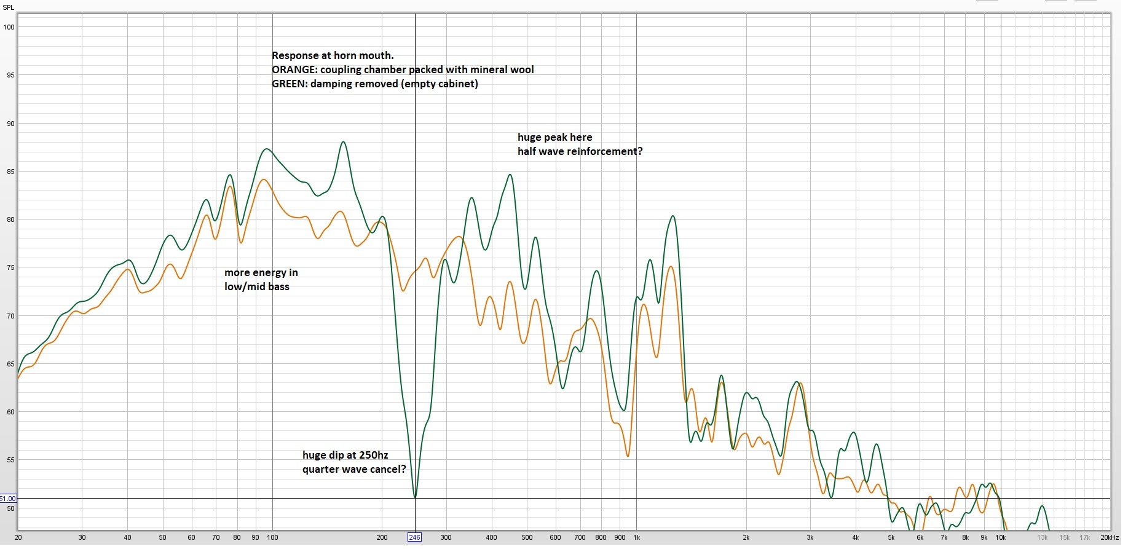Click the 100 Hz frequency axis label

(x=272, y=537)
